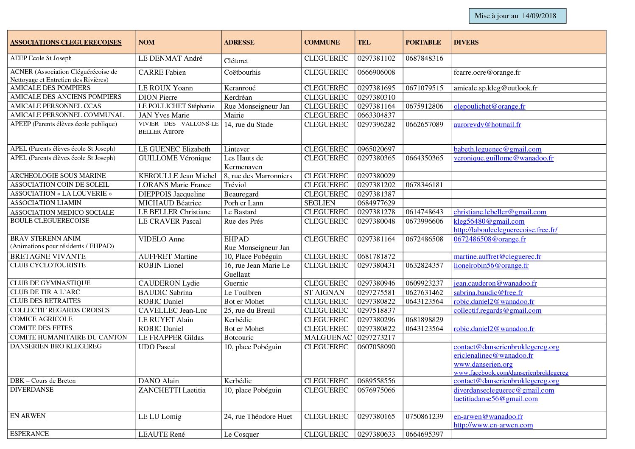Image resolution: width=635 pixels, height=449 pixels.
Task: Click the DIVERS column header cell
Action: (x=466, y=42)
